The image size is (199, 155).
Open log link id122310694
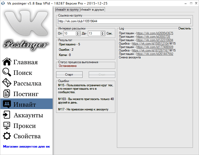tap(155, 40)
